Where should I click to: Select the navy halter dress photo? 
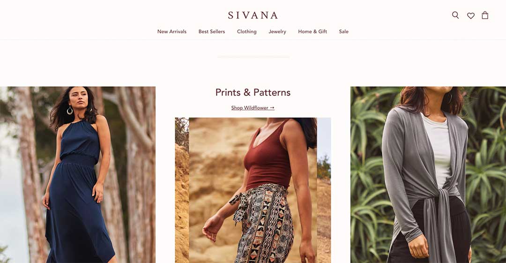click(78, 174)
